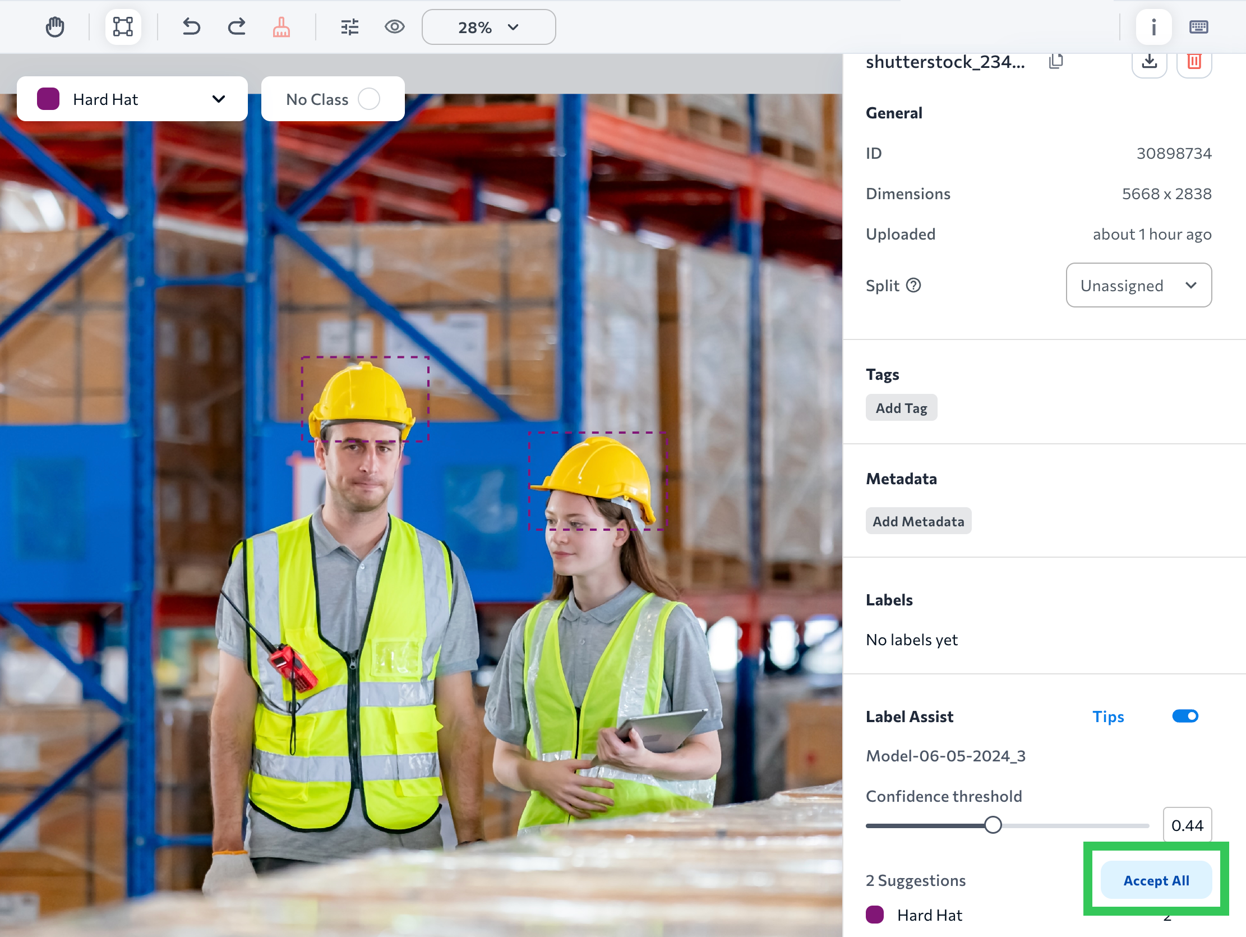Turn off Label Assist switch
This screenshot has width=1246, height=937.
(1185, 716)
